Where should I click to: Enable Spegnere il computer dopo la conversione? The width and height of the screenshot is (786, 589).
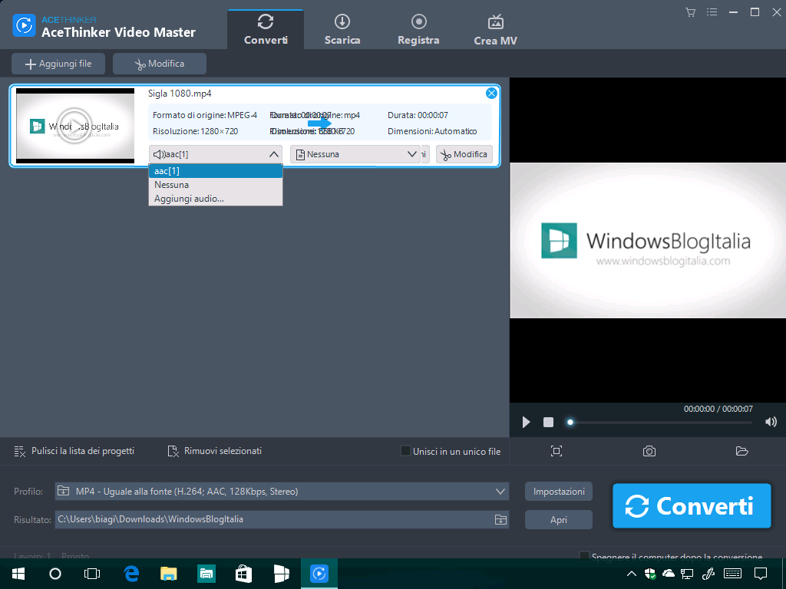pos(584,555)
